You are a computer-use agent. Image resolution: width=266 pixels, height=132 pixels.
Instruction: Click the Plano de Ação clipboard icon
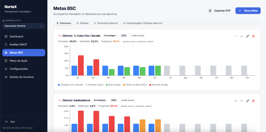pos(6,61)
